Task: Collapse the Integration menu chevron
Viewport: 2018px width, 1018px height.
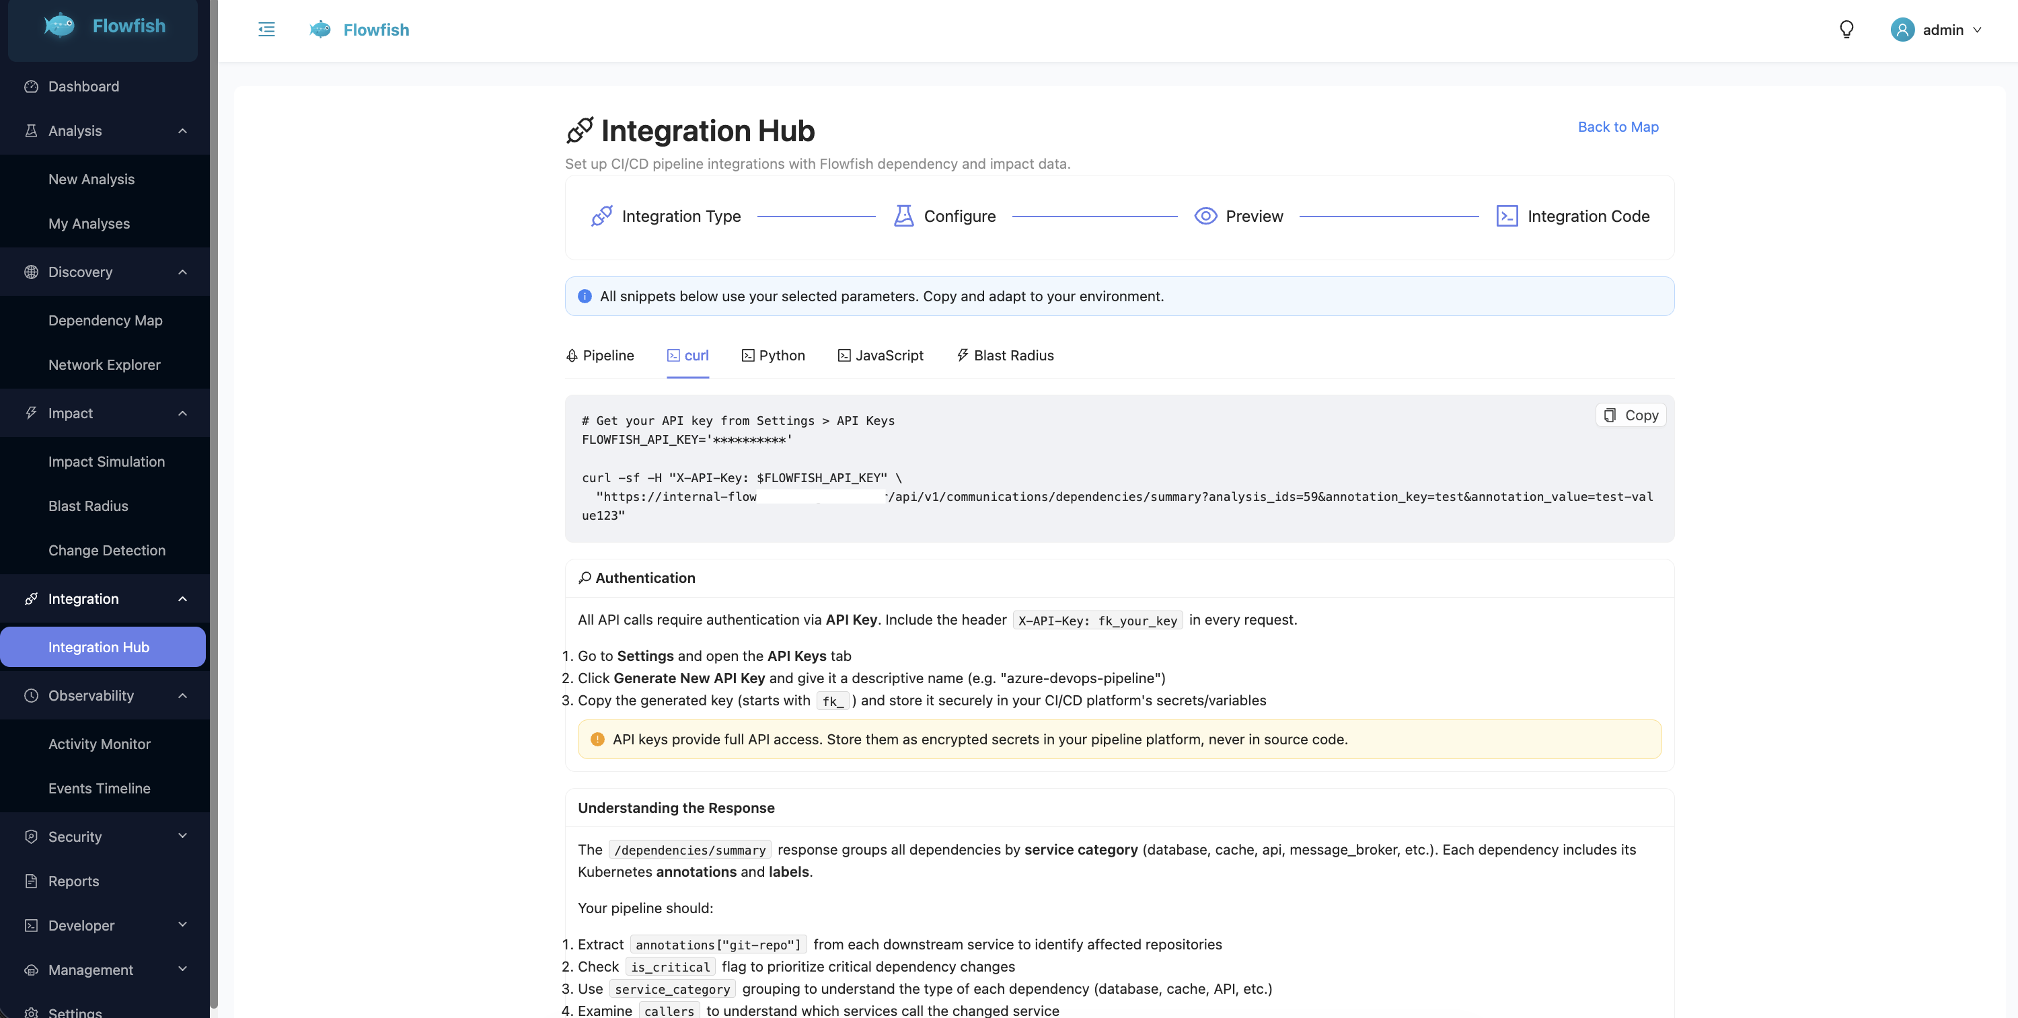Action: [x=182, y=598]
